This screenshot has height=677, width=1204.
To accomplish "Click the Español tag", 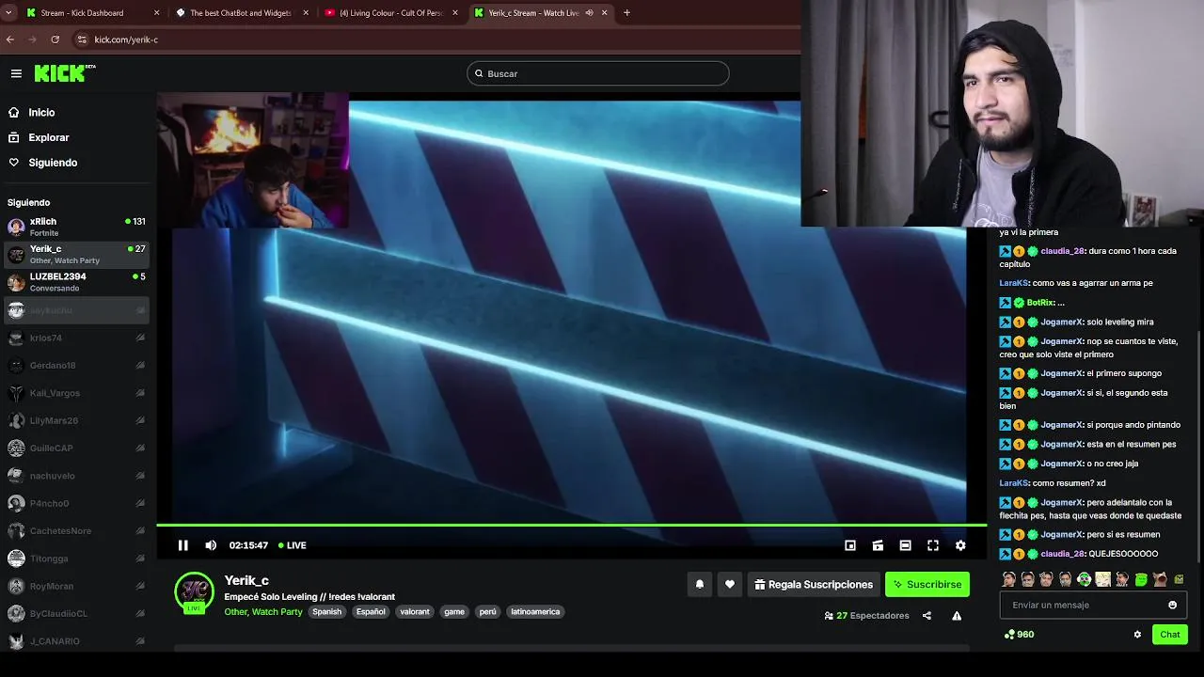I will click(371, 612).
